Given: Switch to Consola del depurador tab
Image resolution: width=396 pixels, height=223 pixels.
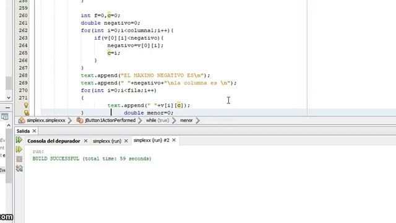Looking at the screenshot, I should pos(54,141).
